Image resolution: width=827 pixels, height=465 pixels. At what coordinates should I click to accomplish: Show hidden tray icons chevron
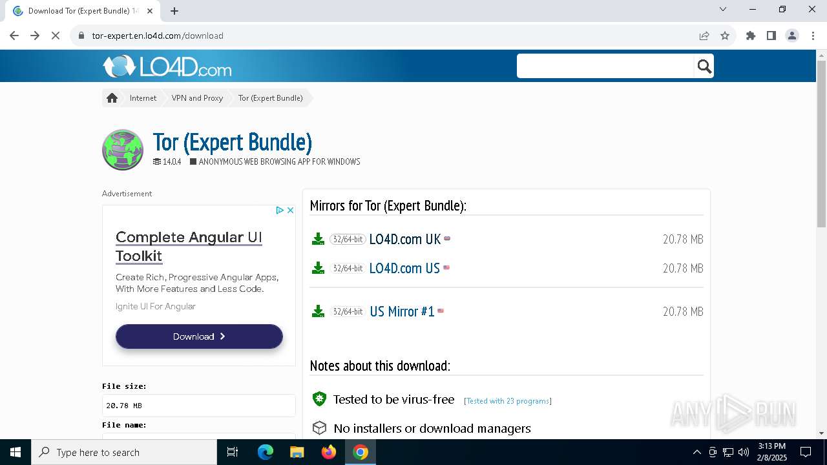[x=696, y=452]
